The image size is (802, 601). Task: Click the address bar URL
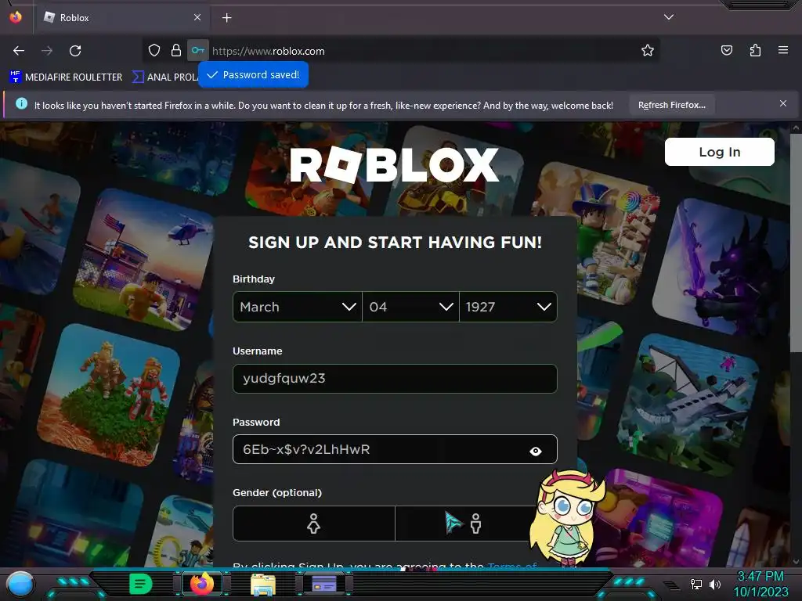[x=269, y=51]
